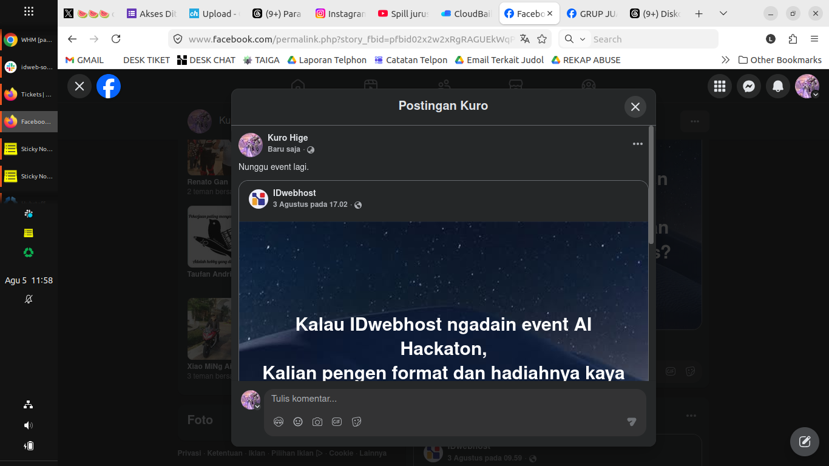Open the Firefox account L icon
The height and width of the screenshot is (466, 829).
tap(771, 39)
